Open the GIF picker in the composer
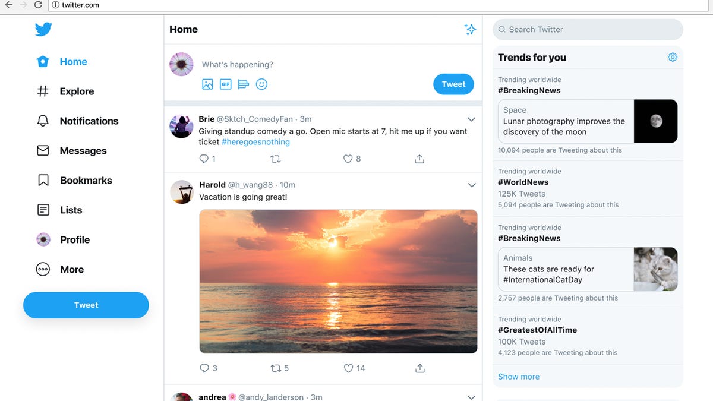Viewport: 713px width, 401px height. [x=225, y=84]
